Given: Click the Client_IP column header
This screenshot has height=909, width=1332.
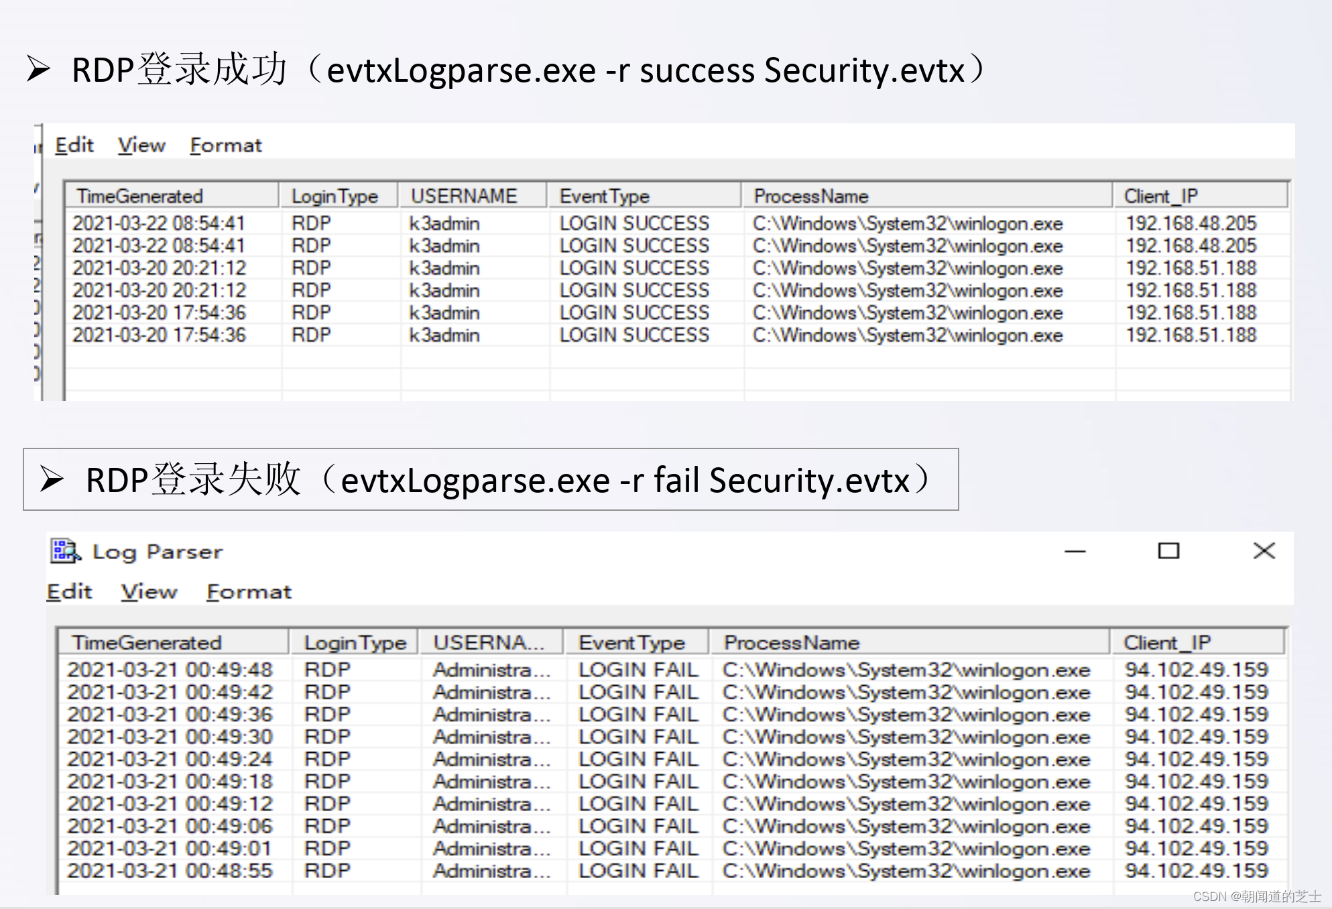Looking at the screenshot, I should coord(1160,196).
